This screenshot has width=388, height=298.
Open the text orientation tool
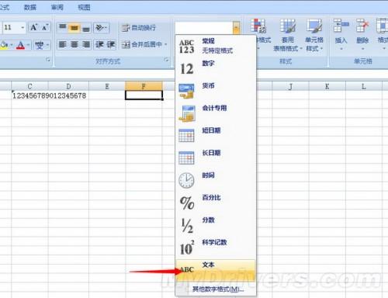tap(102, 27)
